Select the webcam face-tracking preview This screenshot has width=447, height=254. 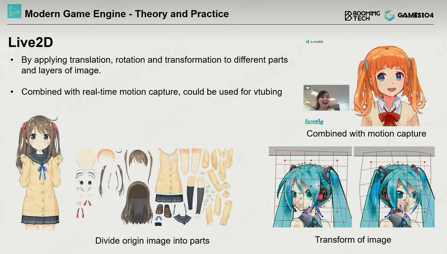coord(326,98)
